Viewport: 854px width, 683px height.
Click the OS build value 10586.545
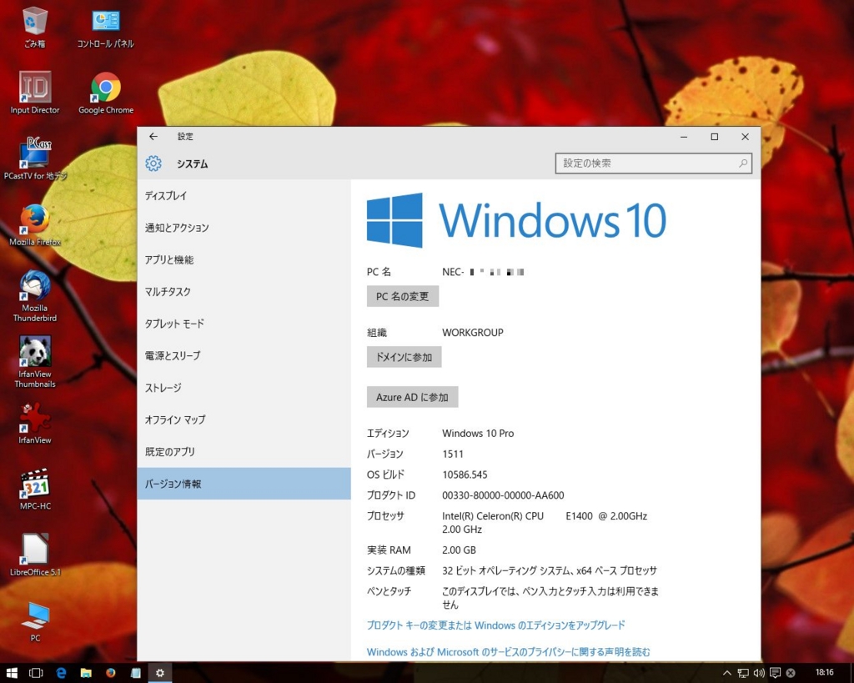(465, 475)
